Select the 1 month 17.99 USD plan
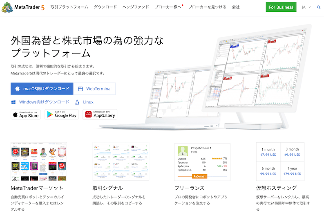The width and height of the screenshot is (324, 220). [268, 152]
